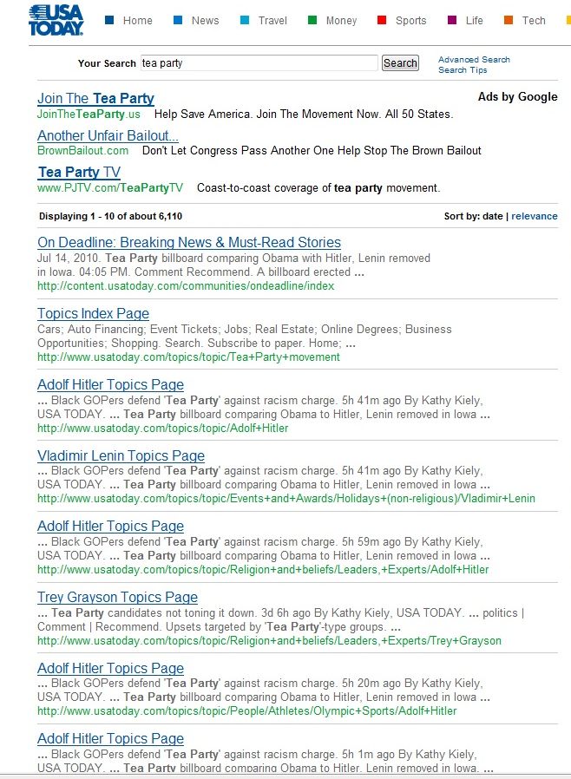Visit the Olympic+Sports/Adolf+Hitler URL
This screenshot has width=571, height=779.
point(247,711)
